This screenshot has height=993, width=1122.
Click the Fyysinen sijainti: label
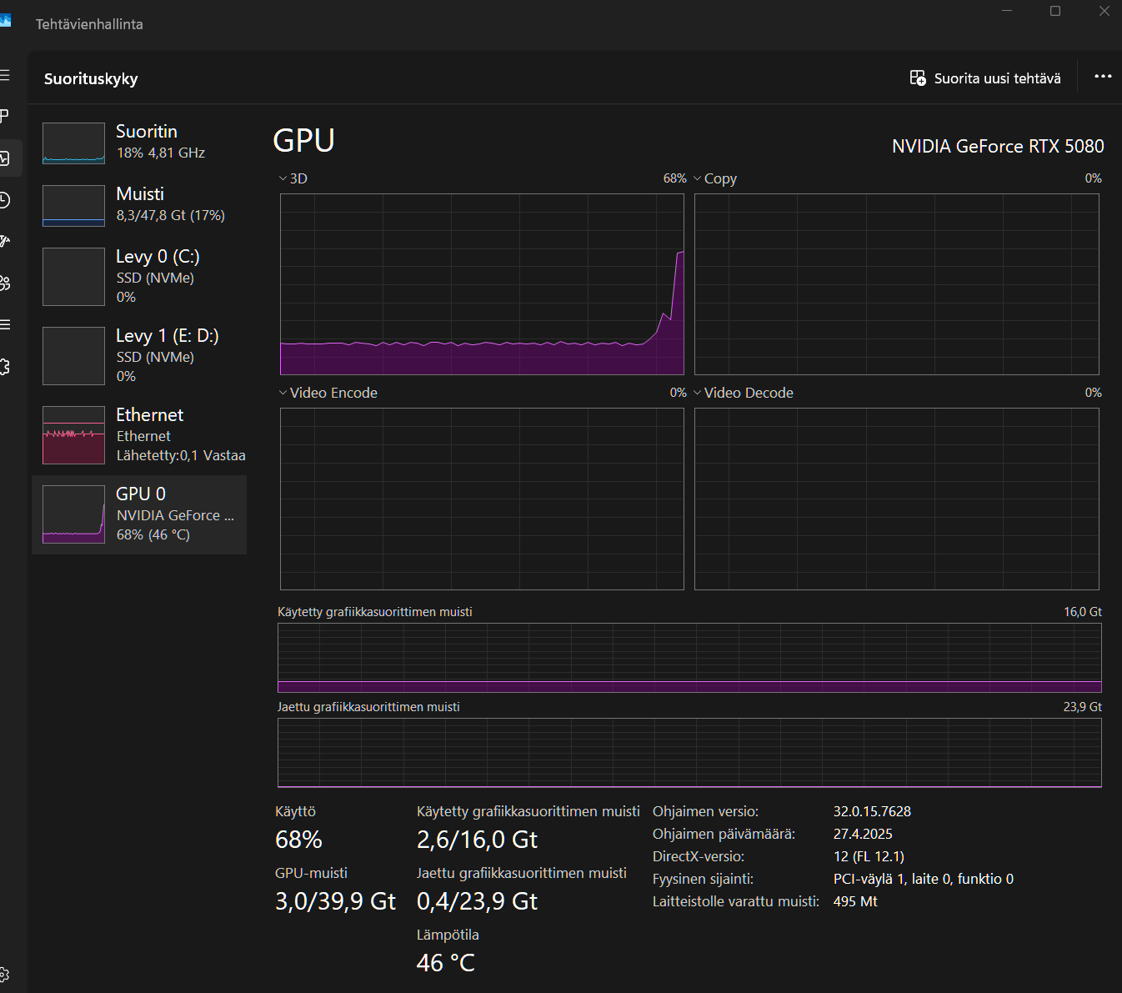coord(703,879)
